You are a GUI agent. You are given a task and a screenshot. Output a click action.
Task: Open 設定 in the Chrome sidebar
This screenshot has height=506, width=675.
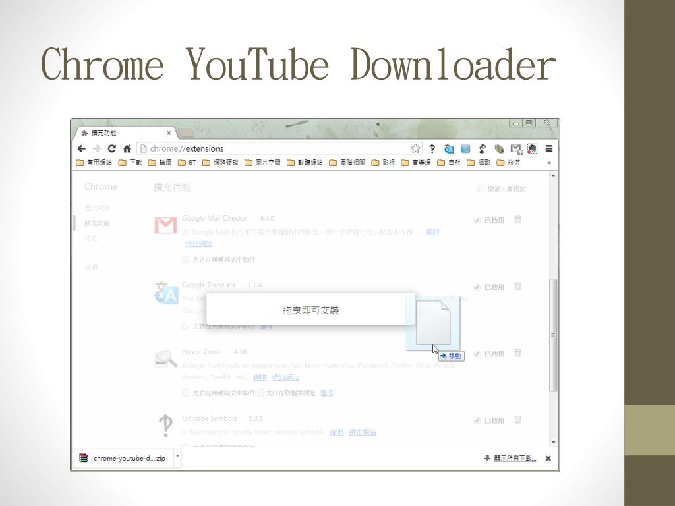(x=91, y=238)
